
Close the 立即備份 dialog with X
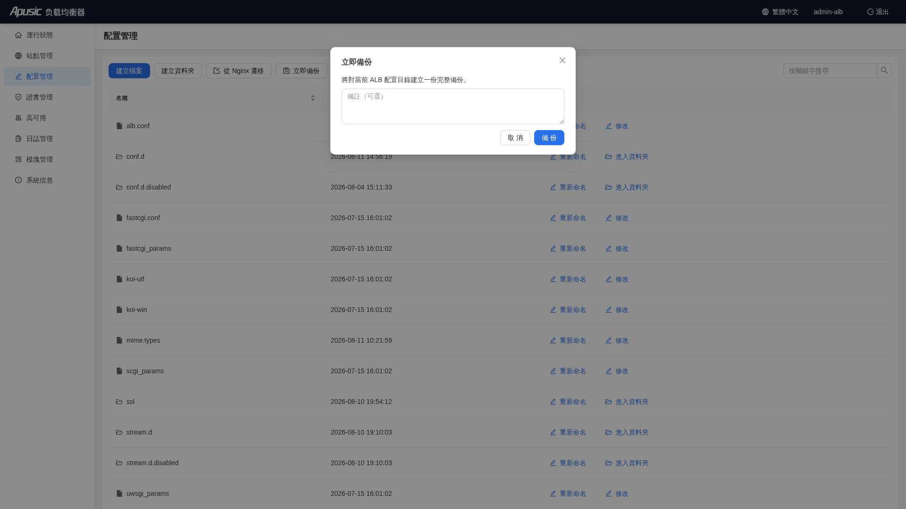(562, 60)
